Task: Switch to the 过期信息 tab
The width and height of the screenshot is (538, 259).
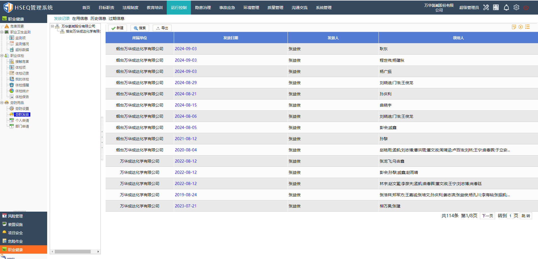Action: (117, 18)
